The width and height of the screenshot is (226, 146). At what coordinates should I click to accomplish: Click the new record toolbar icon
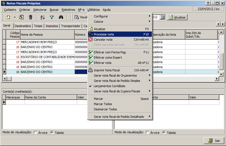click(x=9, y=17)
